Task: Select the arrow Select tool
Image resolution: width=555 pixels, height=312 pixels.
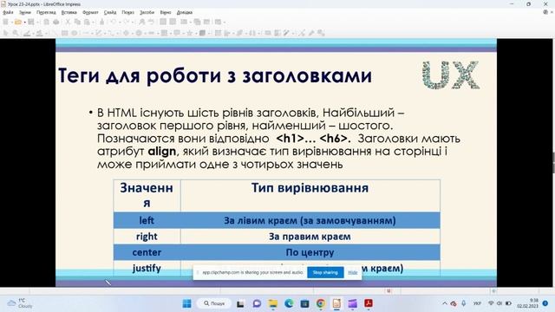Action: [6, 33]
